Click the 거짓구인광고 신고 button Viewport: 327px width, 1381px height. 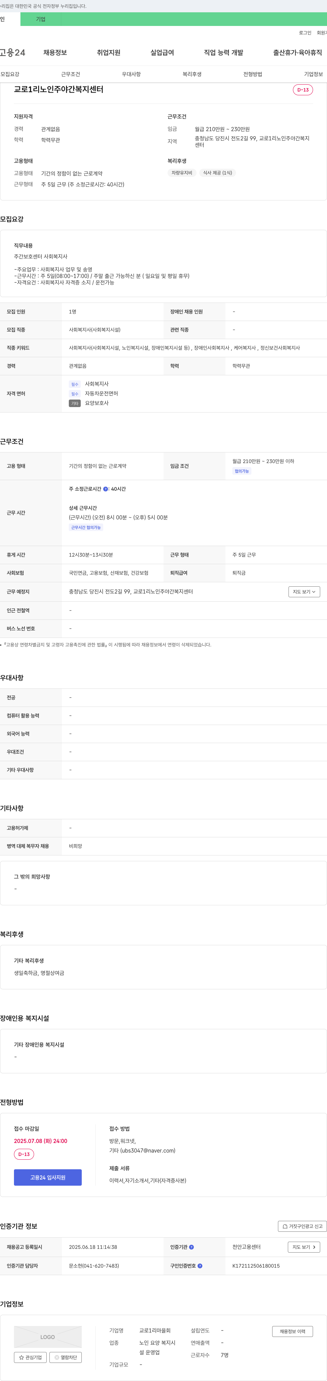coord(302,1226)
